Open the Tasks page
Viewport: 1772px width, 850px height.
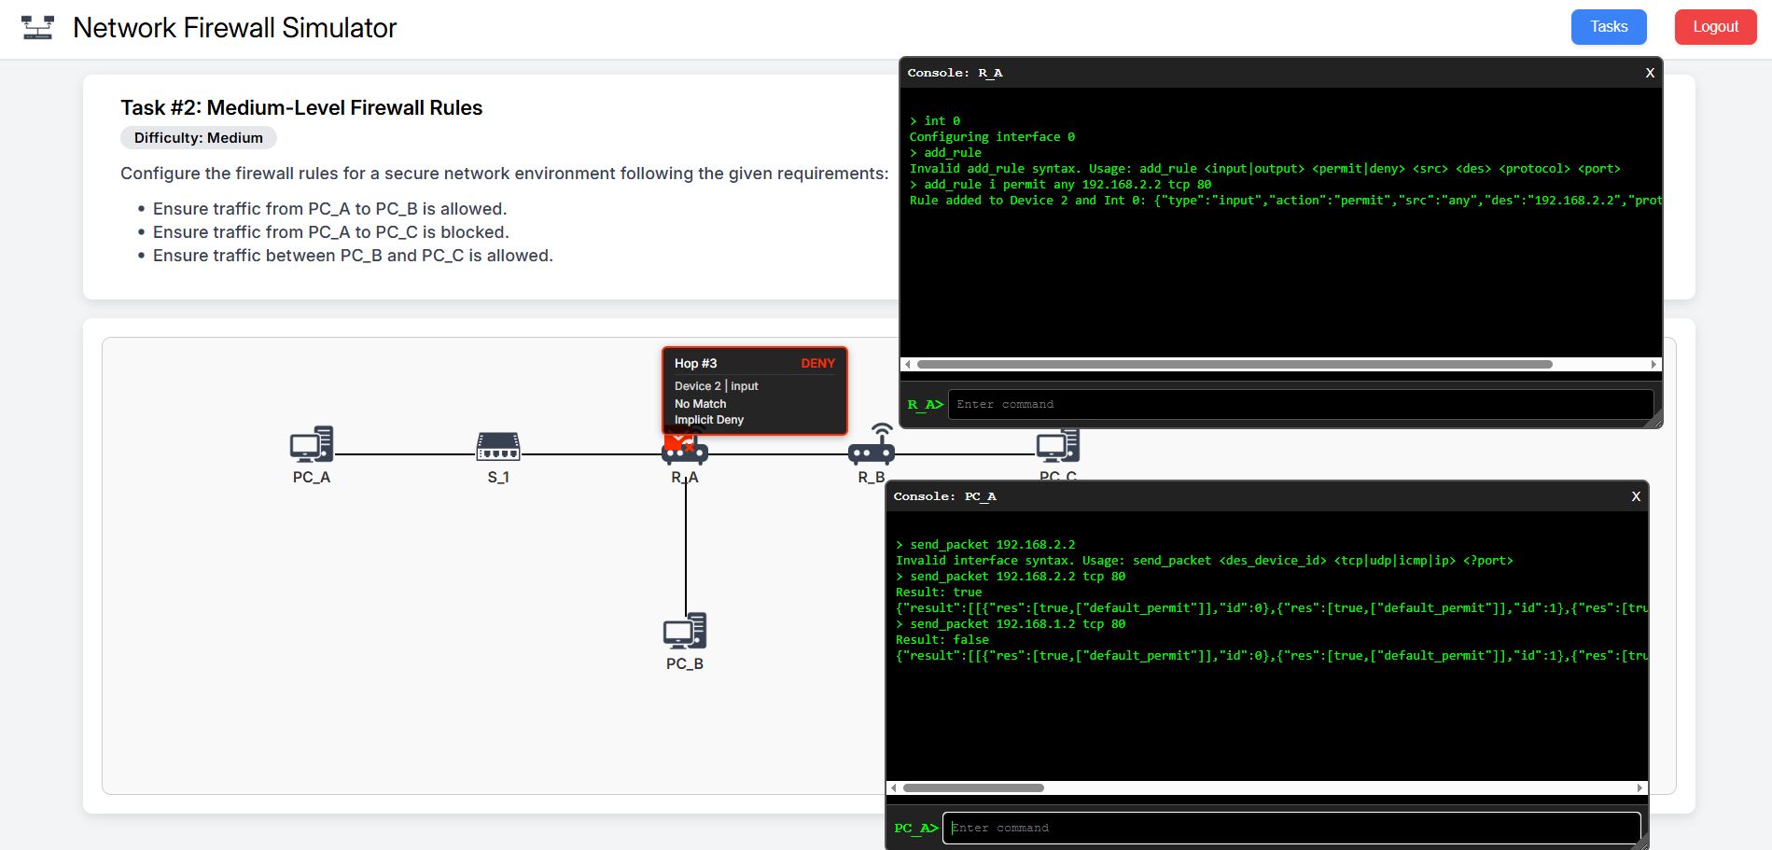pos(1609,27)
